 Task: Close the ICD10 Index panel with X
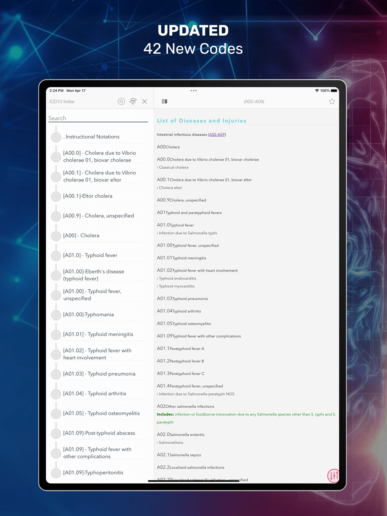(x=144, y=101)
